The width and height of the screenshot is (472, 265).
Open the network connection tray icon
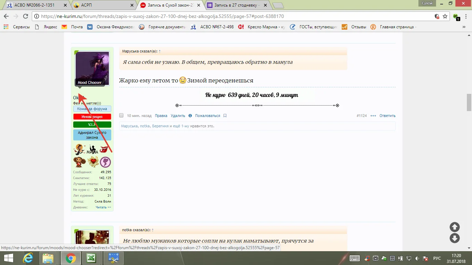(409, 258)
